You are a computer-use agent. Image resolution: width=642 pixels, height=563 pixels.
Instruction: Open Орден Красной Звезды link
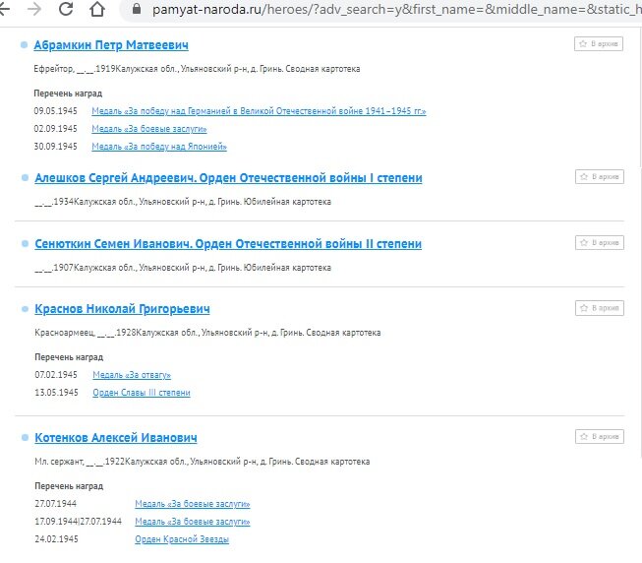[182, 539]
